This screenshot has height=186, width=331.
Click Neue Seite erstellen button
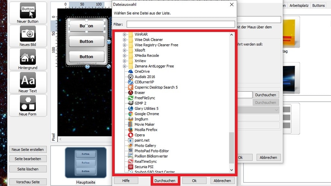coord(28,150)
